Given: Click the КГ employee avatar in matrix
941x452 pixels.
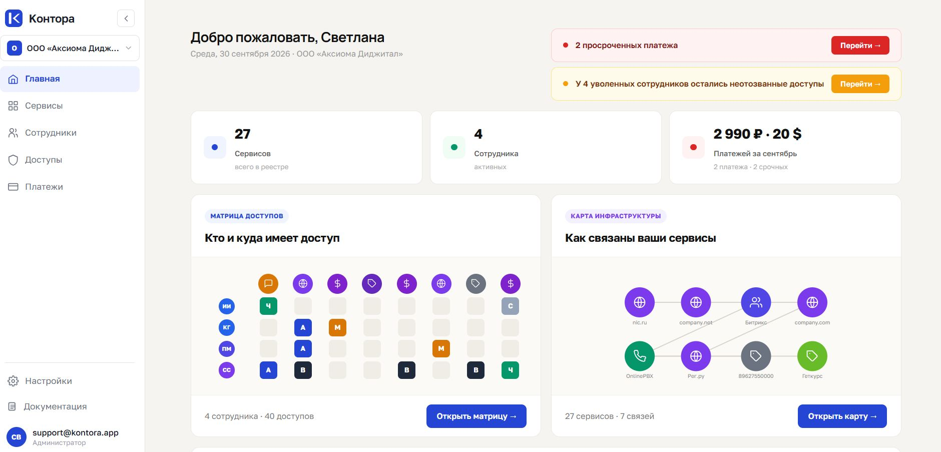Looking at the screenshot, I should pos(227,327).
